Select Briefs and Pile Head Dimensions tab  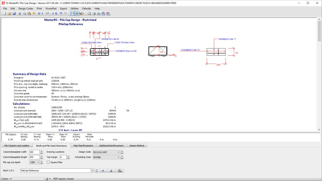(51, 146)
